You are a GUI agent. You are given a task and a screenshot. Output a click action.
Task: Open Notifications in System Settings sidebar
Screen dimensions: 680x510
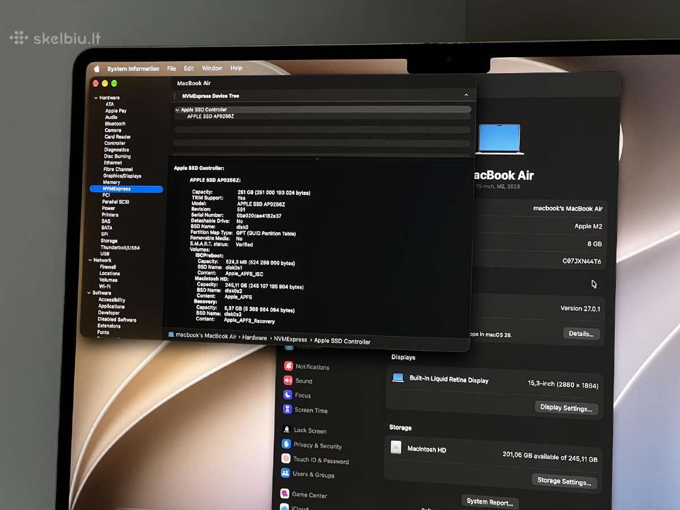(306, 367)
